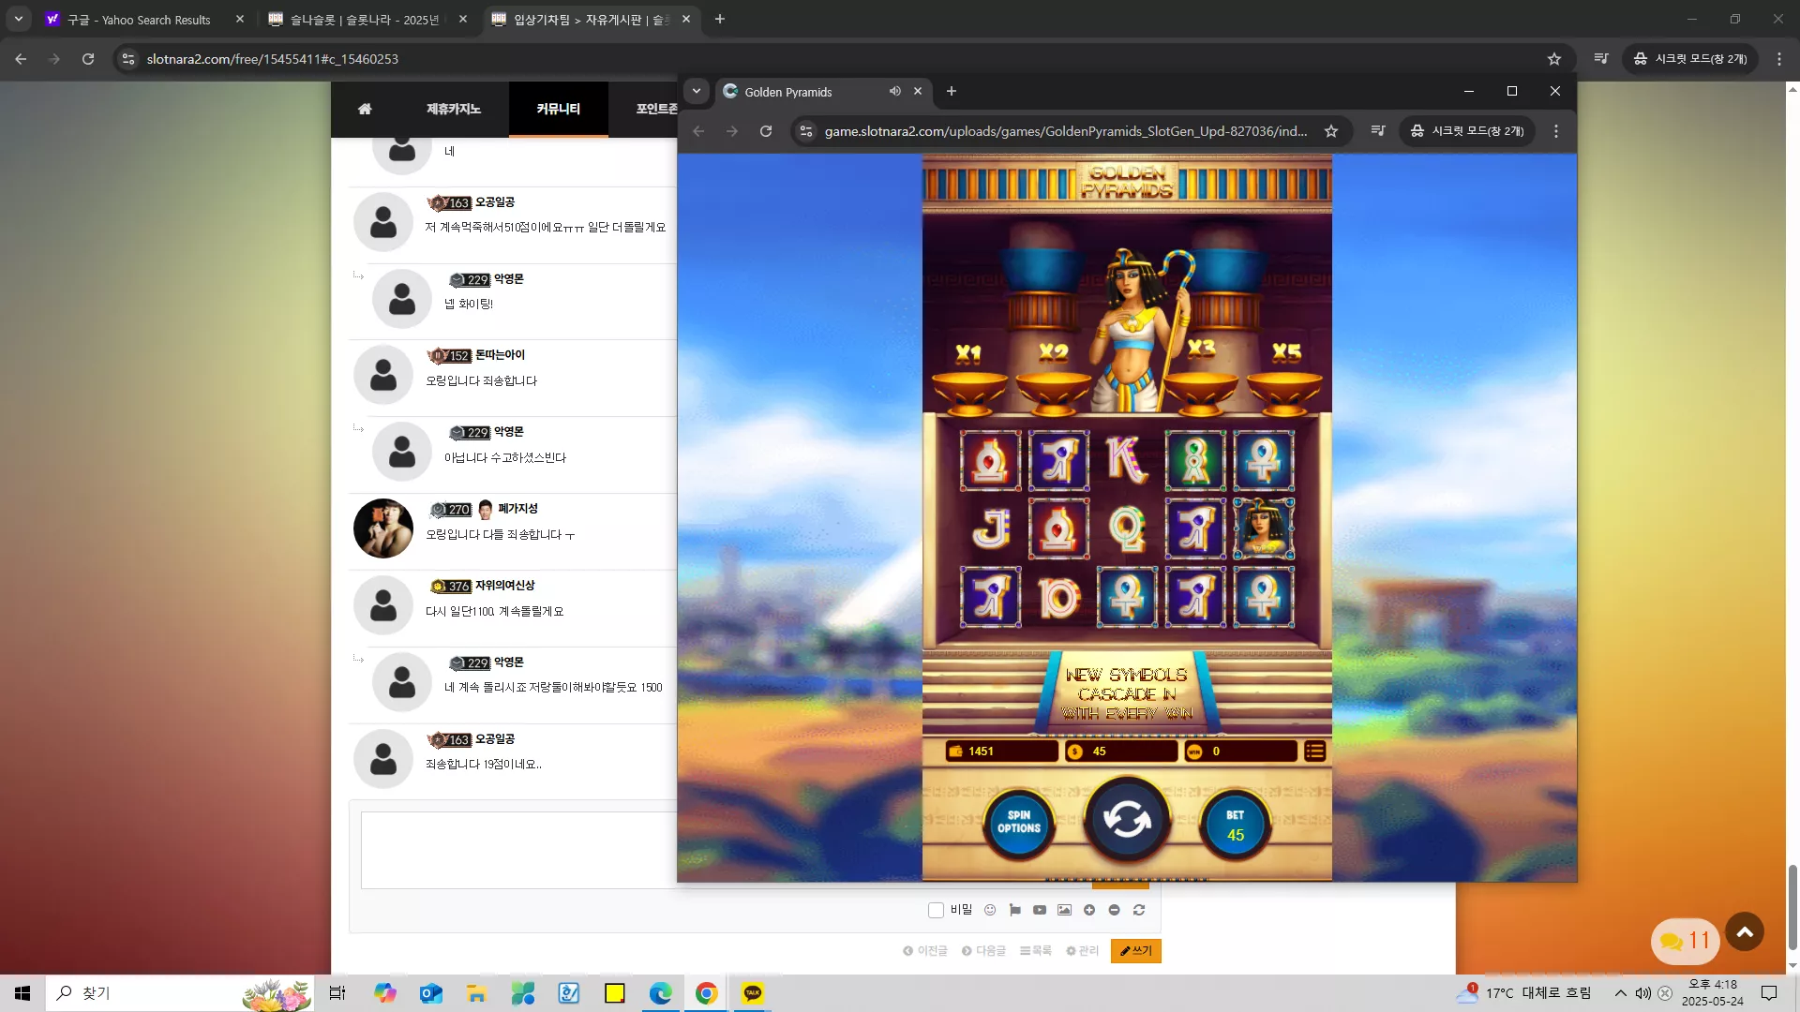Show hidden system tray icons
1800x1012 pixels.
pyautogui.click(x=1620, y=993)
